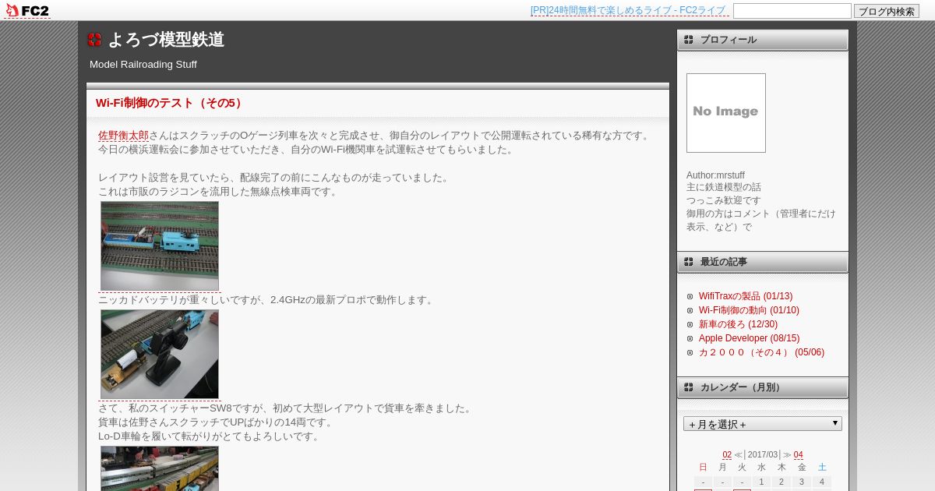This screenshot has height=491, width=935.
Task: Open the カ２０００（その４） (05/06) article
Action: (x=761, y=352)
